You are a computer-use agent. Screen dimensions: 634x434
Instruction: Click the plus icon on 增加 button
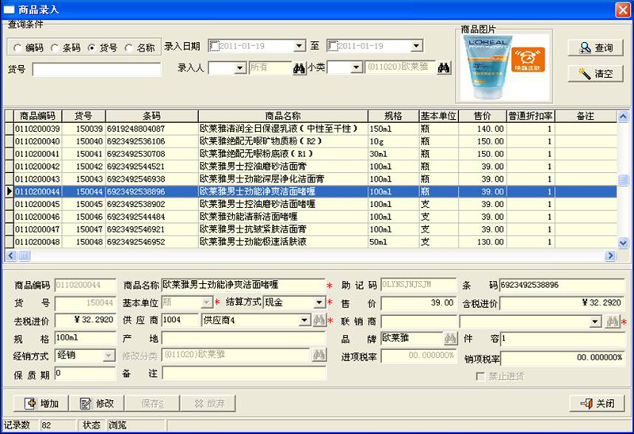[x=30, y=403]
